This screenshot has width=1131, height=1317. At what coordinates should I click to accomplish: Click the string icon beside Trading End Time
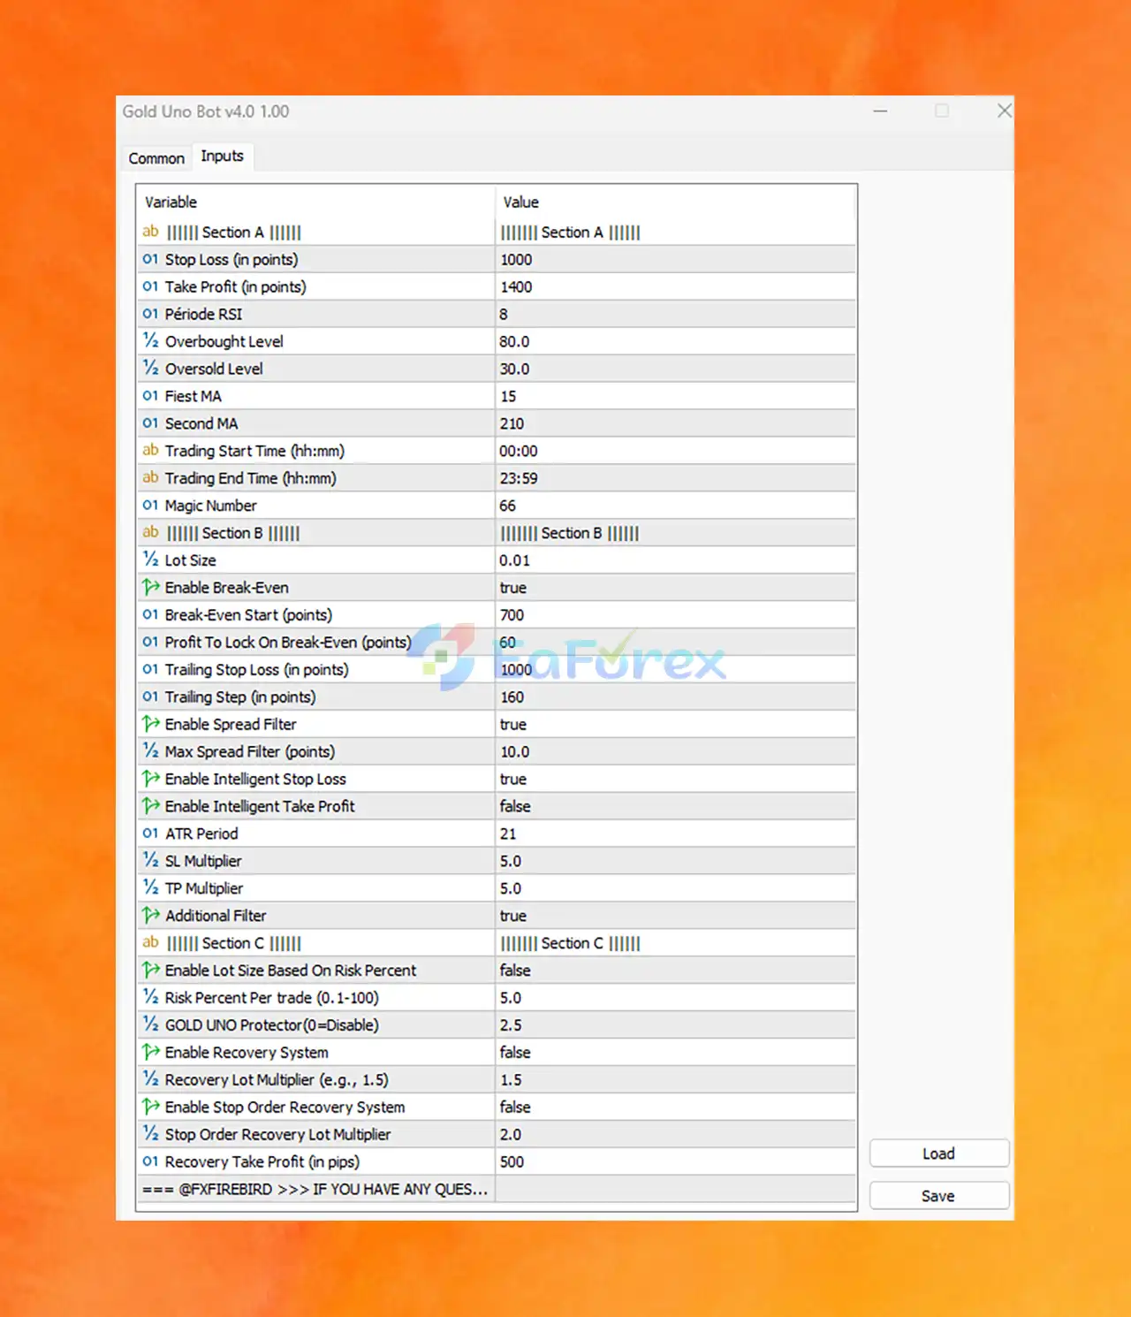coord(150,477)
